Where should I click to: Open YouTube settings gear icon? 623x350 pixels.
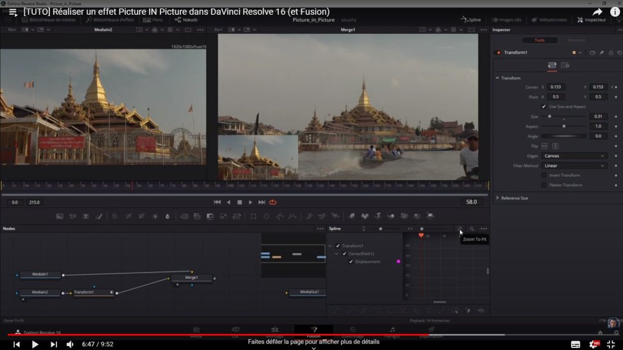click(594, 344)
